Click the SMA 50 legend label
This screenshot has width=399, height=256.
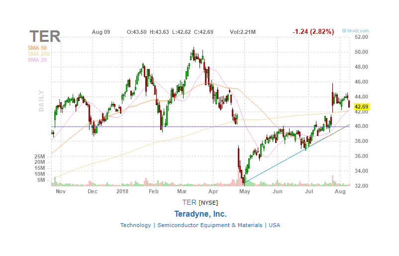(37, 48)
